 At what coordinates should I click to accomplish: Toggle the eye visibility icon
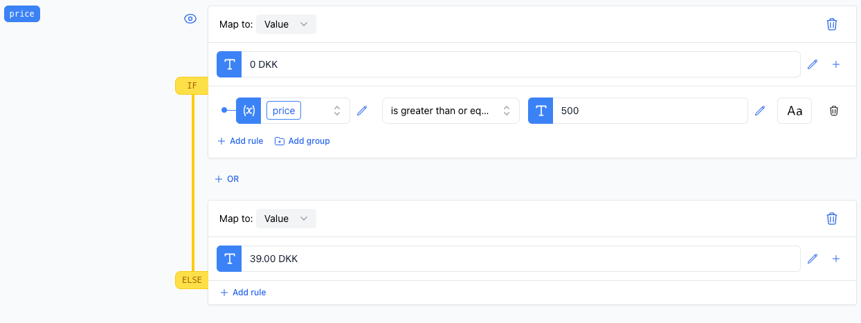[x=190, y=19]
